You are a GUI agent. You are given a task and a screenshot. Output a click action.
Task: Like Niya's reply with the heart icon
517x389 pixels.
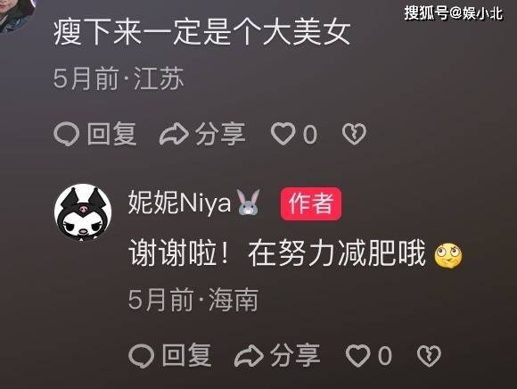tap(357, 356)
